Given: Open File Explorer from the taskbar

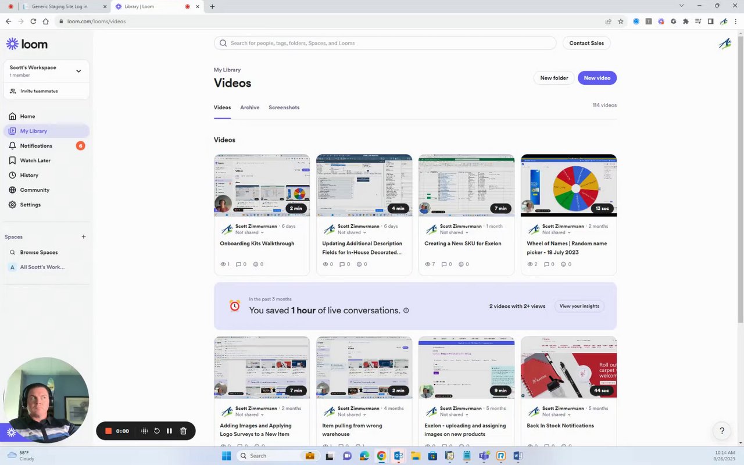Looking at the screenshot, I should tap(416, 456).
